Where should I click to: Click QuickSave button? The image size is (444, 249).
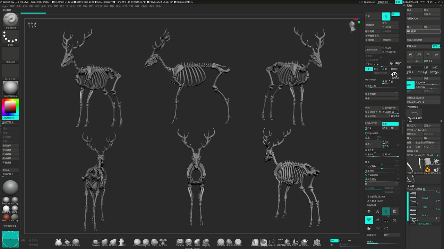[x=369, y=2]
